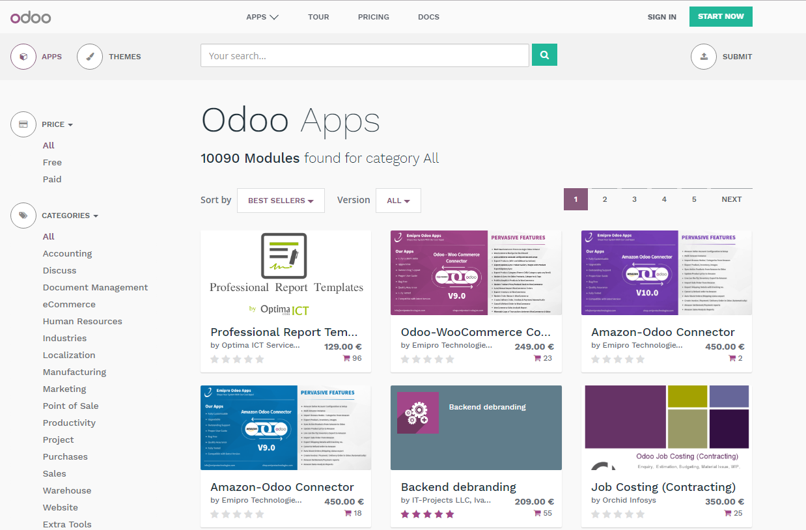Click cart icon on Job Costing card
The height and width of the screenshot is (530, 806).
click(728, 514)
